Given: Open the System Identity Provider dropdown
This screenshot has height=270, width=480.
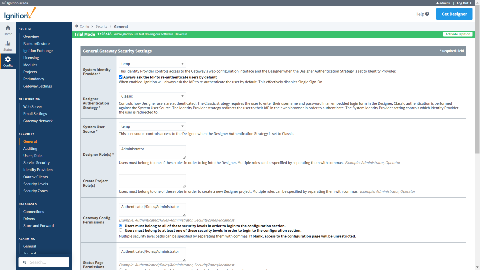Looking at the screenshot, I should [152, 64].
